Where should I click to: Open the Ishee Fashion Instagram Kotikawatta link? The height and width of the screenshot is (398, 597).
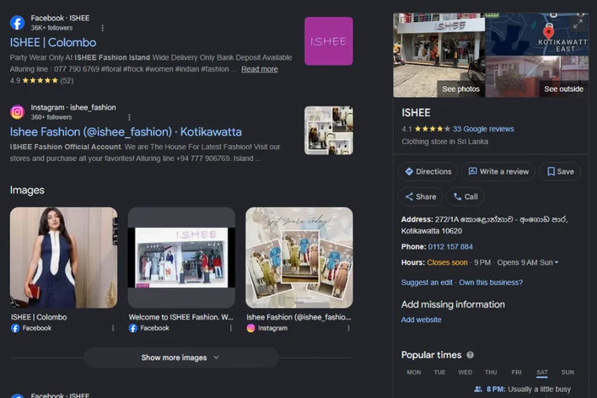coord(125,132)
